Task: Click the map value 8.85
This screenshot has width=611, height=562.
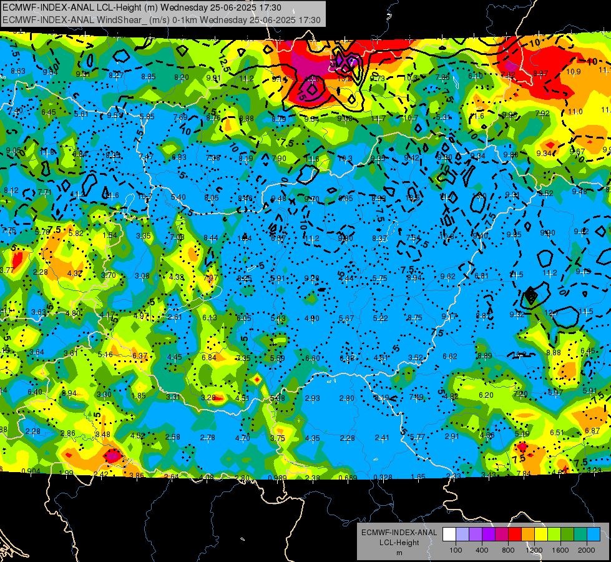Action: point(149,77)
